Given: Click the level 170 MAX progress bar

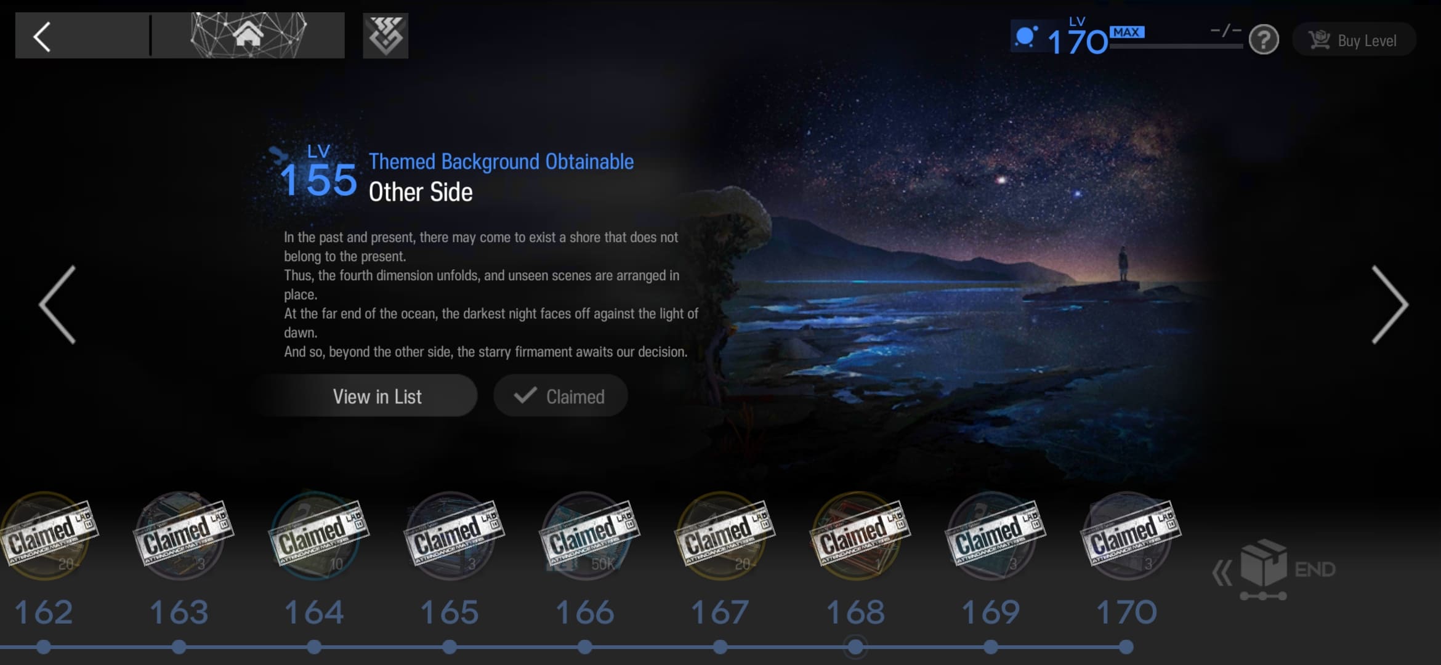Looking at the screenshot, I should coord(1175,46).
